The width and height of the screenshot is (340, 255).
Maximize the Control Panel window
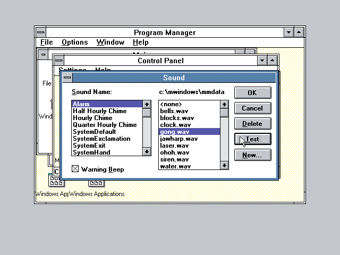click(x=273, y=60)
